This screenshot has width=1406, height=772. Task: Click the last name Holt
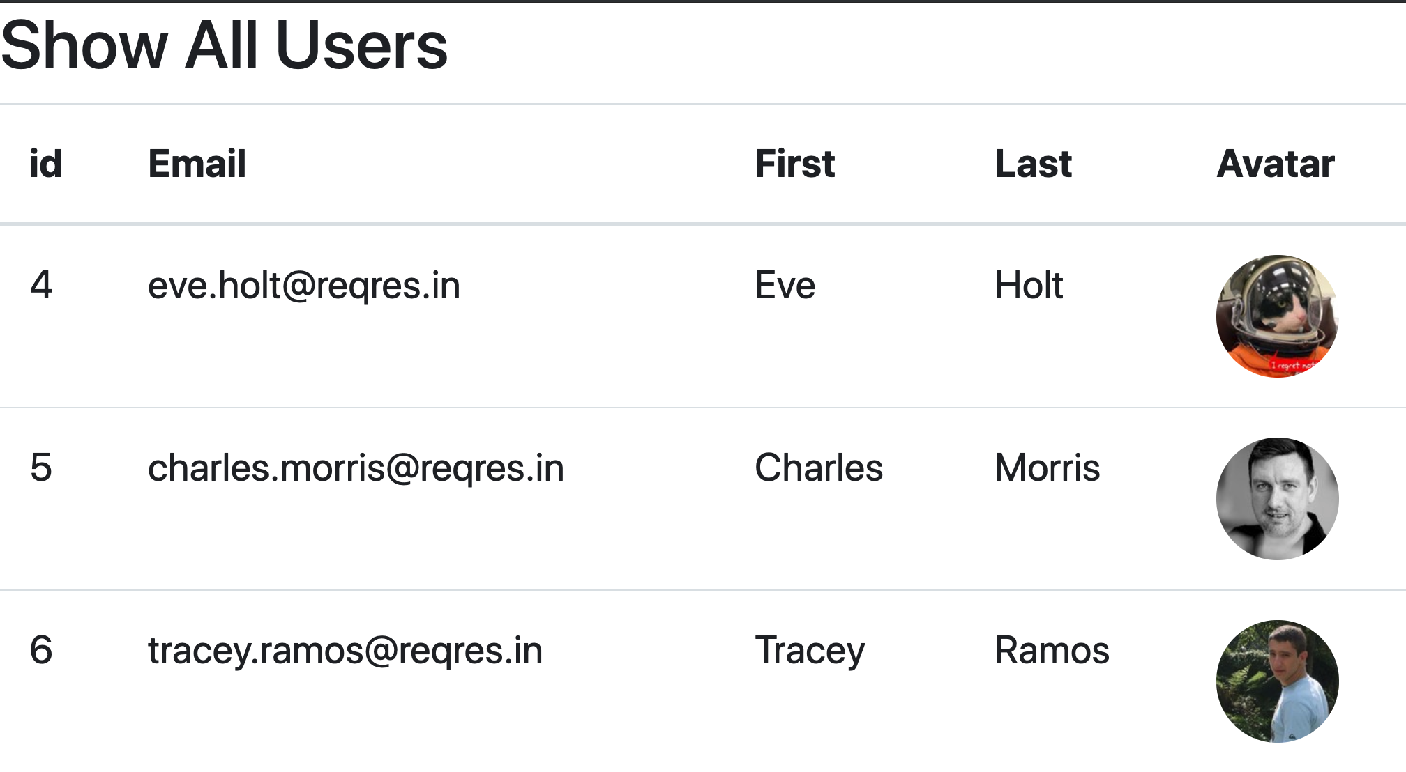pyautogui.click(x=1029, y=286)
